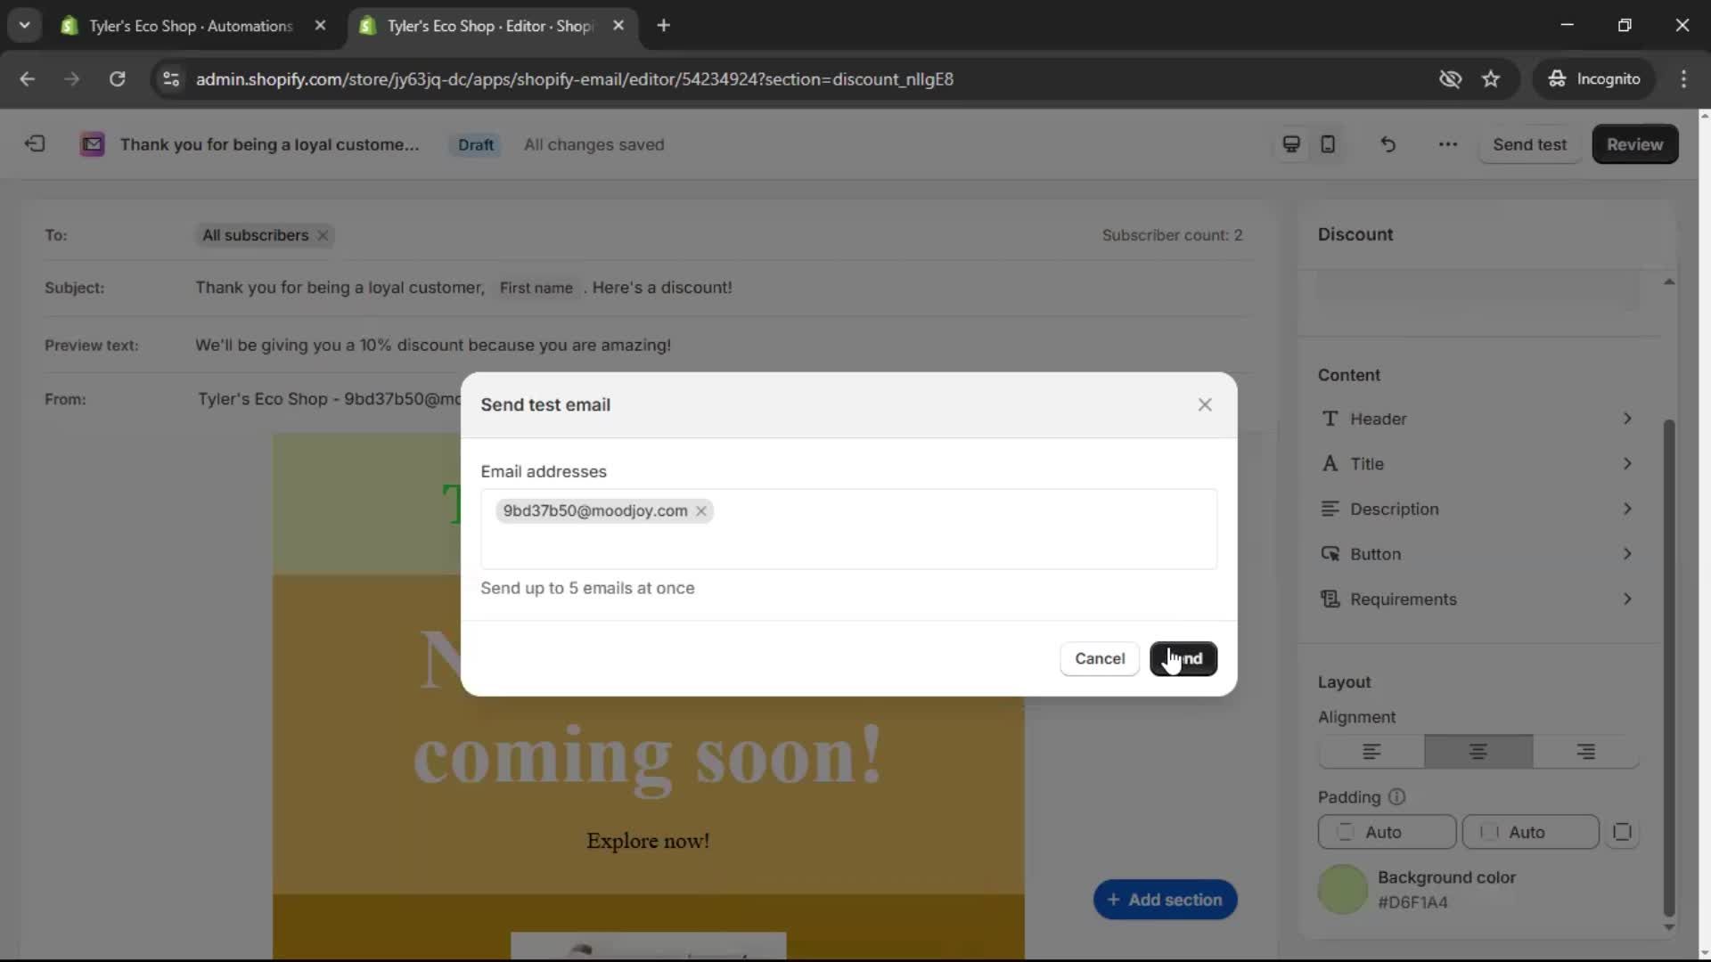Switch to desktop preview mode
This screenshot has width=1711, height=962.
1290,143
